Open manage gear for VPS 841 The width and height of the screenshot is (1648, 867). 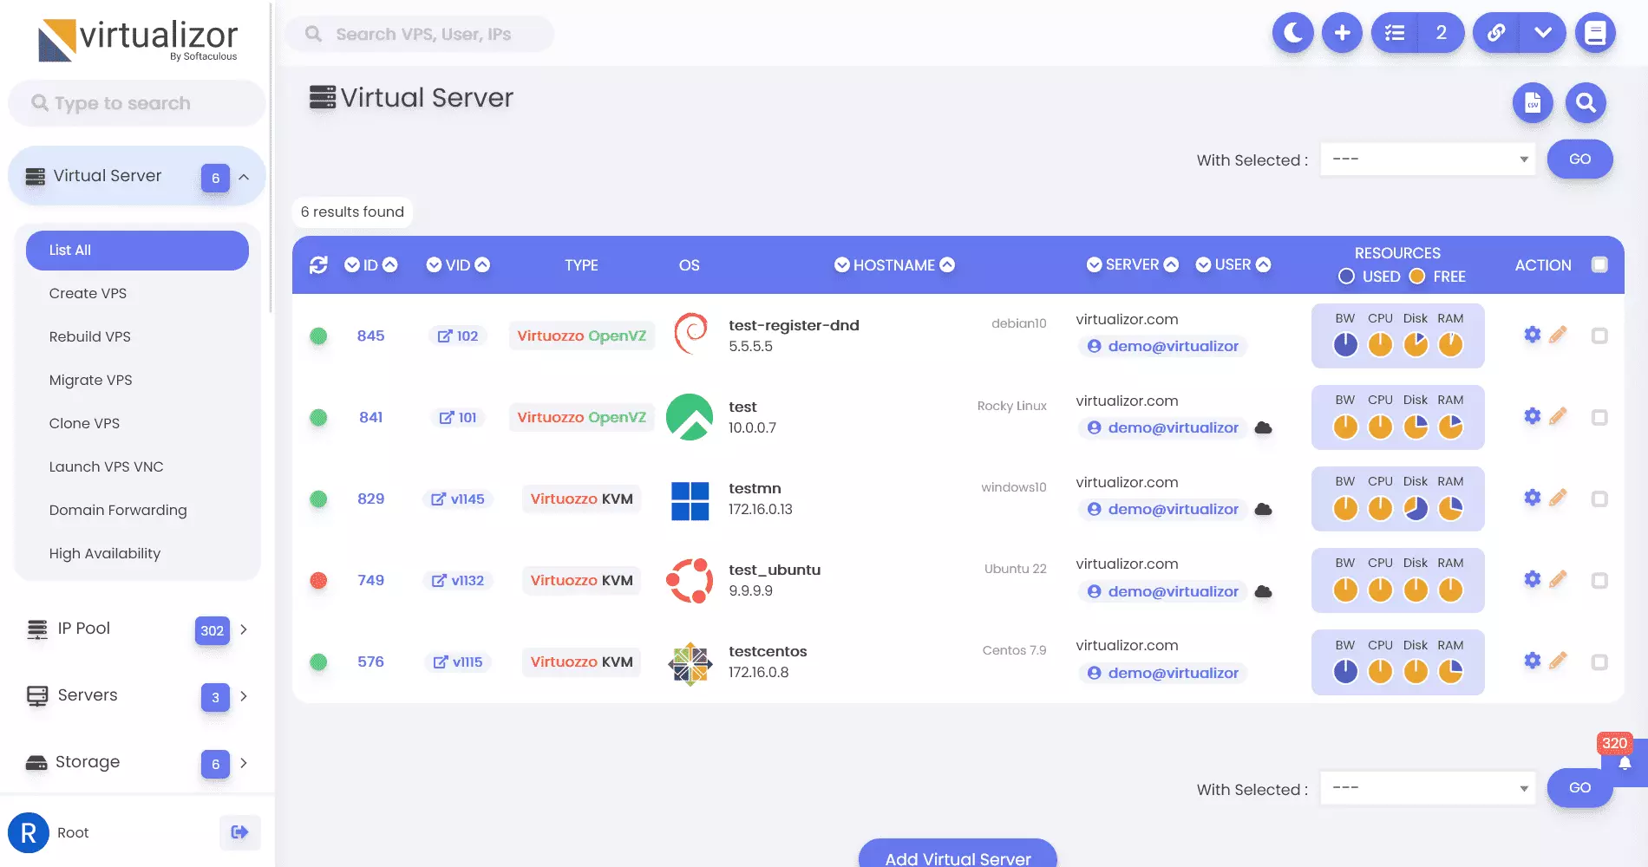click(1533, 416)
